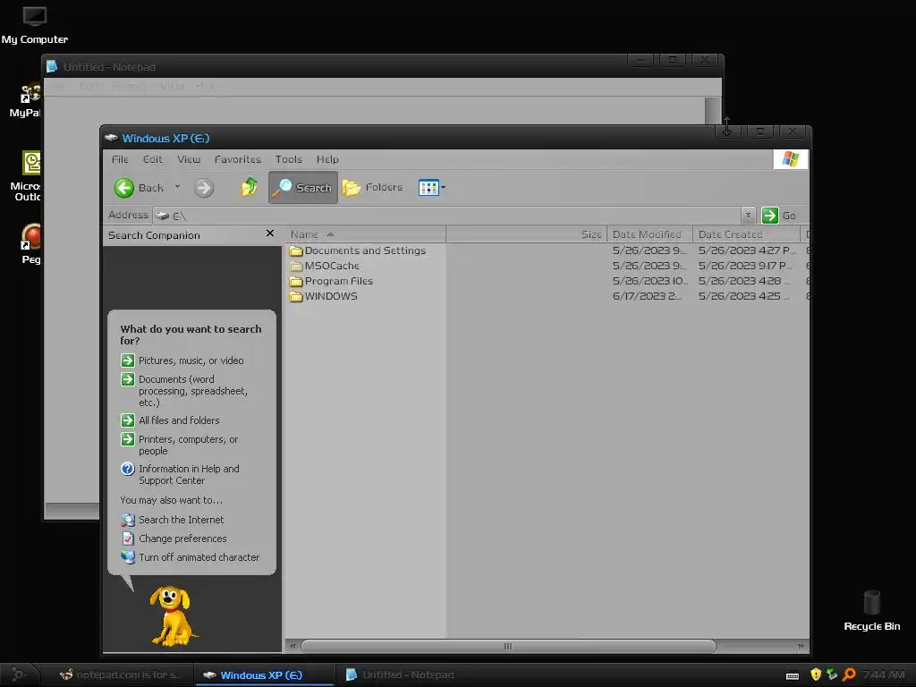
Task: Open the Help menu in Explorer
Action: click(327, 159)
